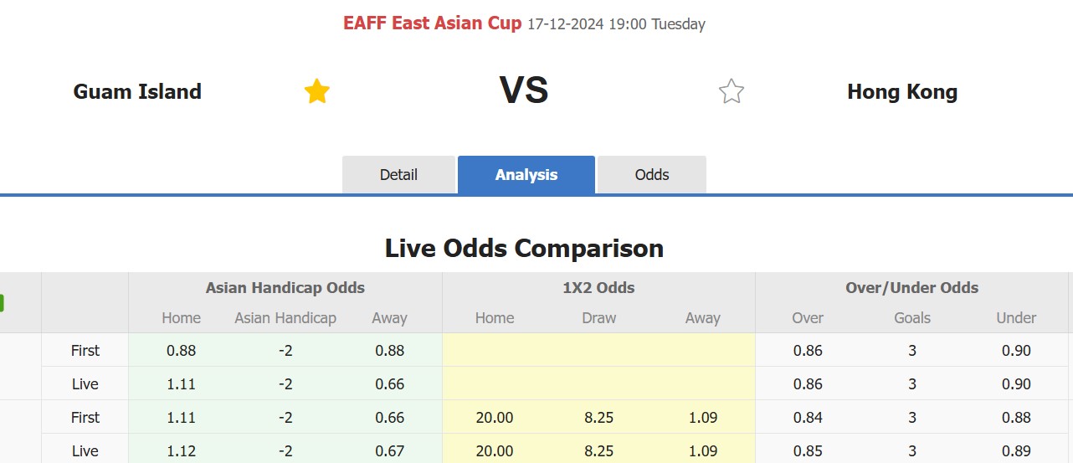Viewport: 1073px width, 463px height.
Task: Open the EAFF East Asian Cup league link
Action: coord(432,23)
